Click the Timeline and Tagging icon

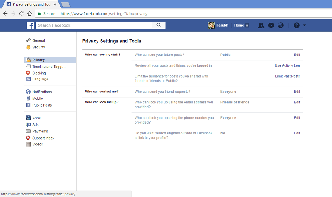point(28,66)
